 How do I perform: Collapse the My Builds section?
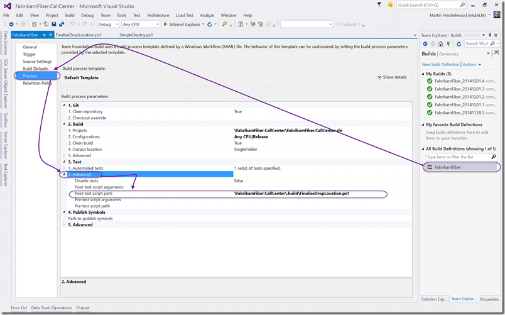[423, 74]
